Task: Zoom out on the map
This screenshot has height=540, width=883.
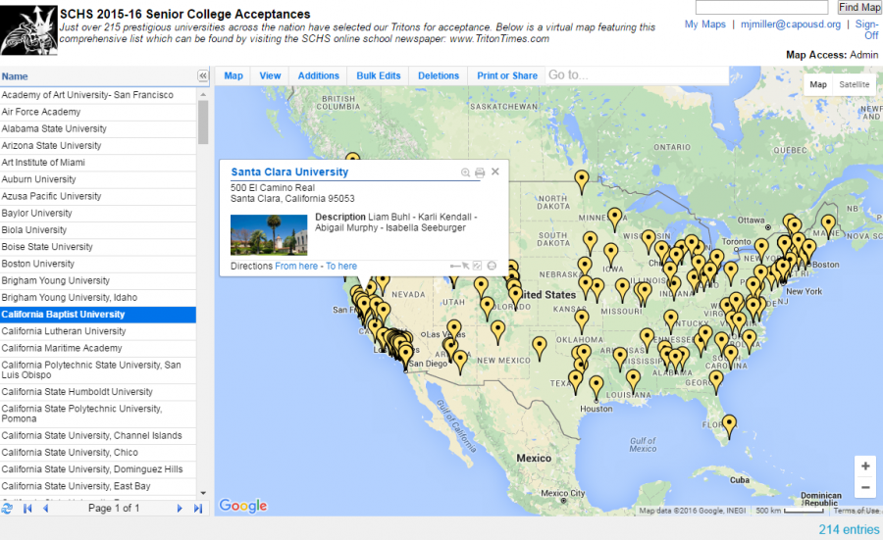Action: pos(865,487)
